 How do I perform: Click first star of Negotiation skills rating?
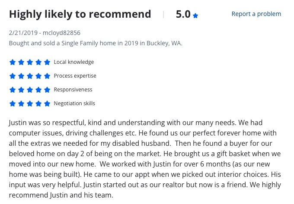point(13,104)
